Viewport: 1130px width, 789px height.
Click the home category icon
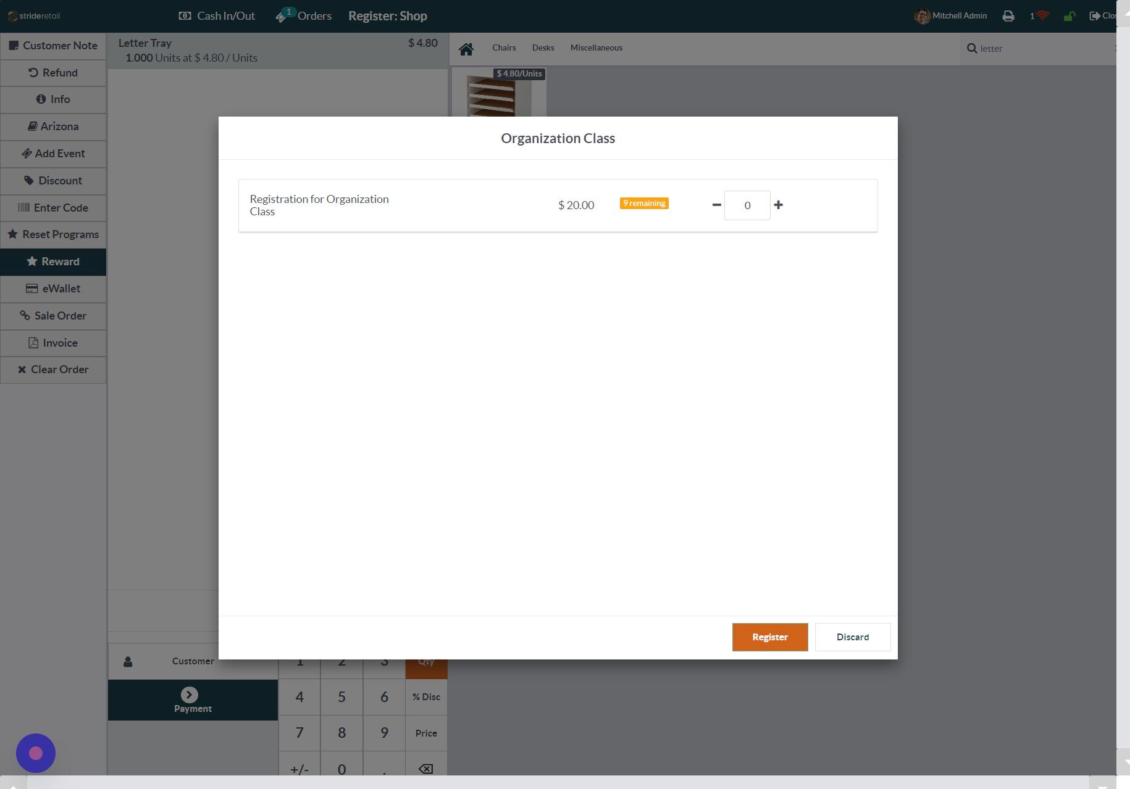[x=466, y=49]
